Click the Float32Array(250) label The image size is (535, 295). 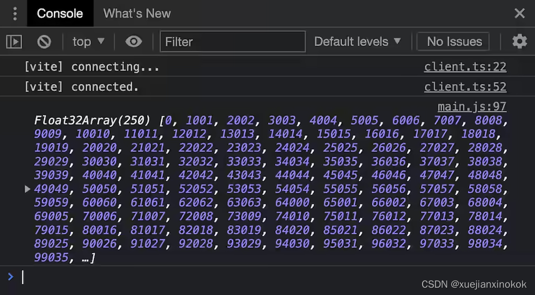coord(92,121)
